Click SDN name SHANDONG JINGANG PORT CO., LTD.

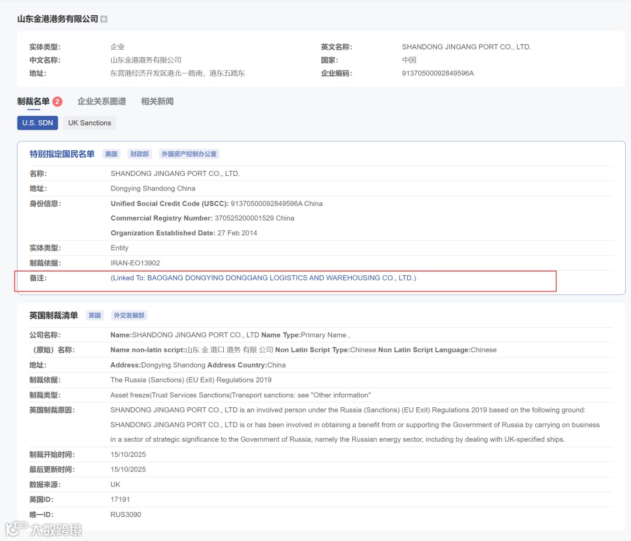pyautogui.click(x=175, y=174)
